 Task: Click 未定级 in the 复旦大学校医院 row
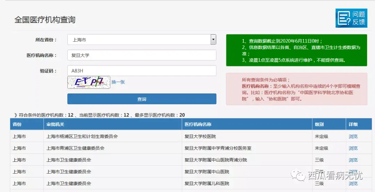pos(322,136)
